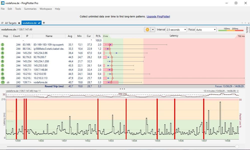Image resolution: width=250 pixels, height=150 pixels.
Task: Click the Round Trip (ms) summary row label
Action: click(54, 86)
